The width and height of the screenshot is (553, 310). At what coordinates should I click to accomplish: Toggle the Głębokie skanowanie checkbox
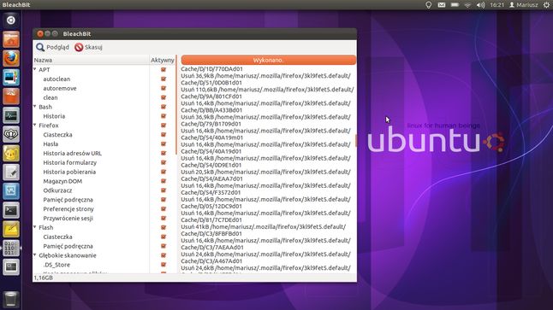coord(164,255)
